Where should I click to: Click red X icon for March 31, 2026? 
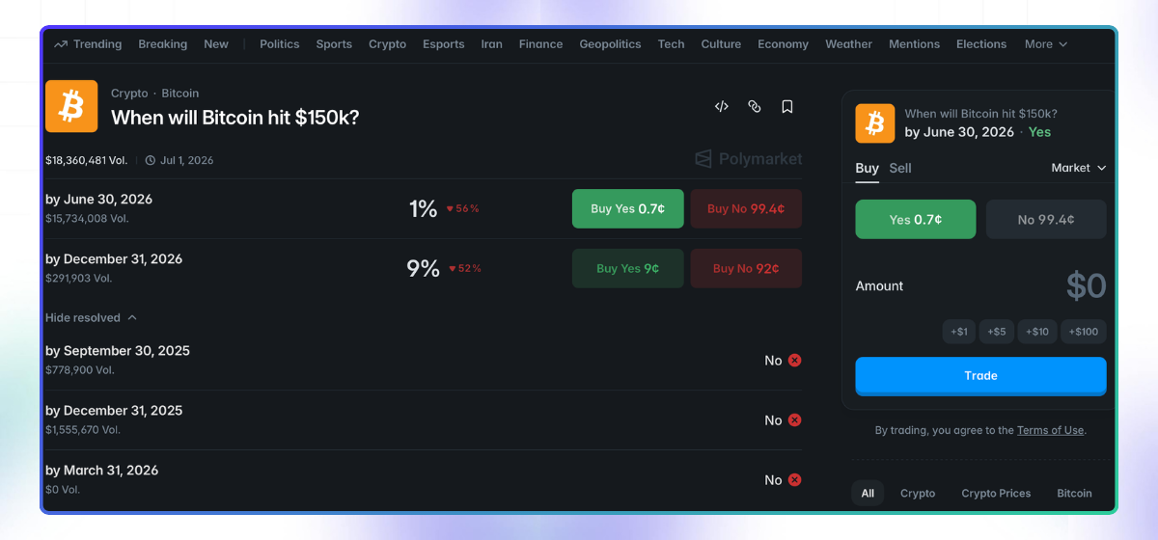tap(795, 480)
